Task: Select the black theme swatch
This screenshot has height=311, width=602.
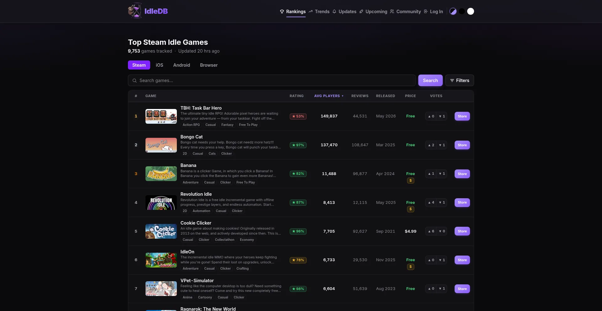Action: pos(462,11)
